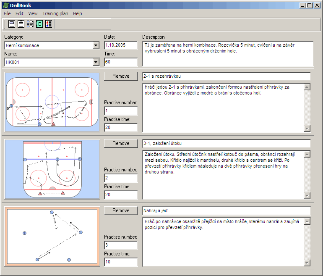Select the half-rink diagram of second drill

52,169
